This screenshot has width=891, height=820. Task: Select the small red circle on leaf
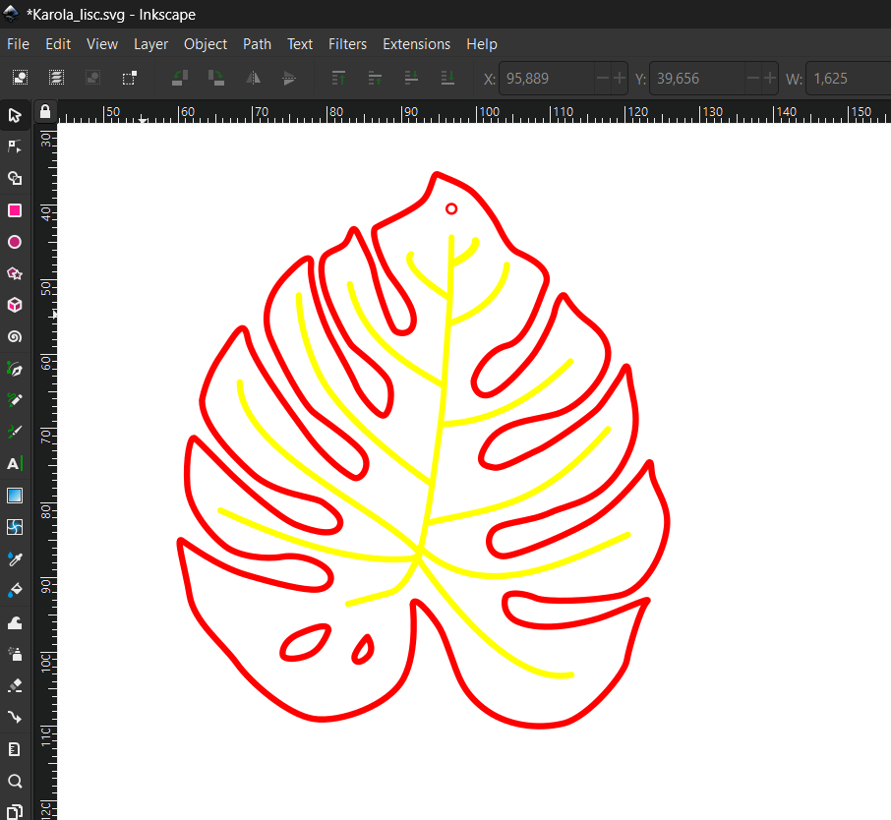(451, 208)
